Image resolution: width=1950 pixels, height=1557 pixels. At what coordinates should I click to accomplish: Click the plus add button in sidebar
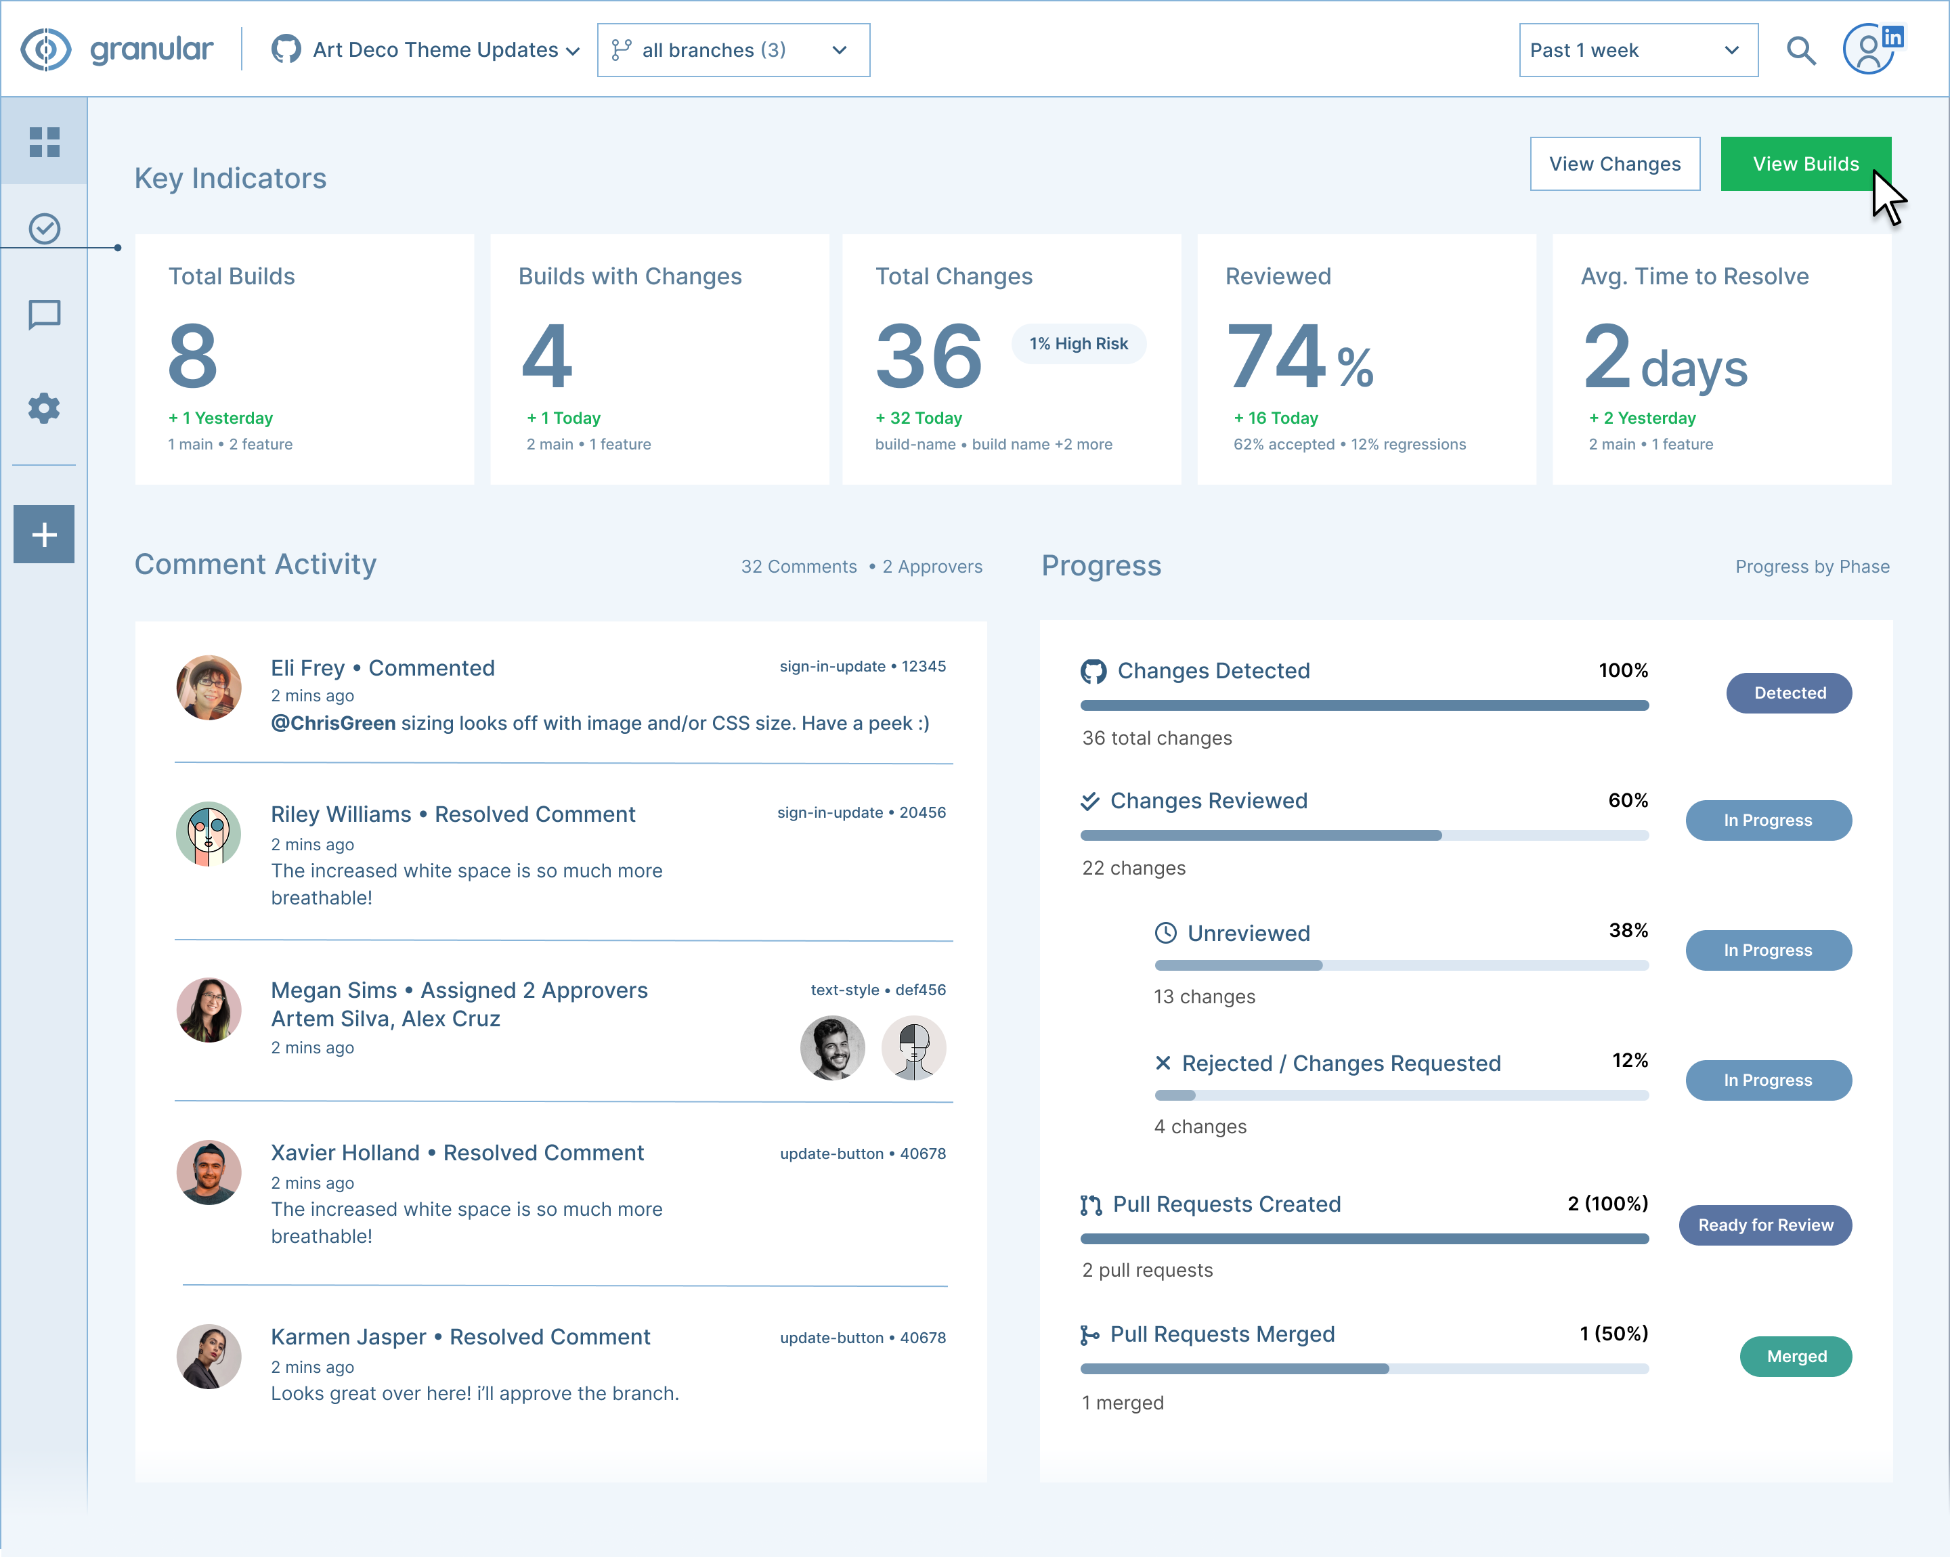43,534
